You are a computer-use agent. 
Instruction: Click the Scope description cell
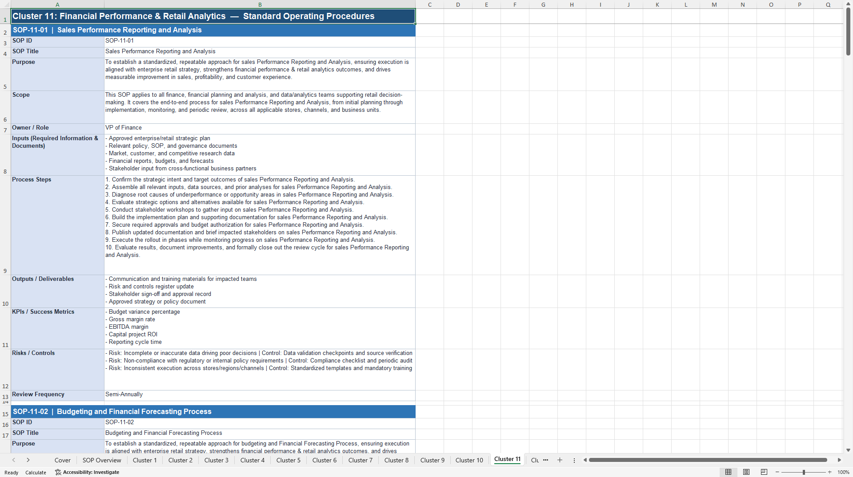260,107
